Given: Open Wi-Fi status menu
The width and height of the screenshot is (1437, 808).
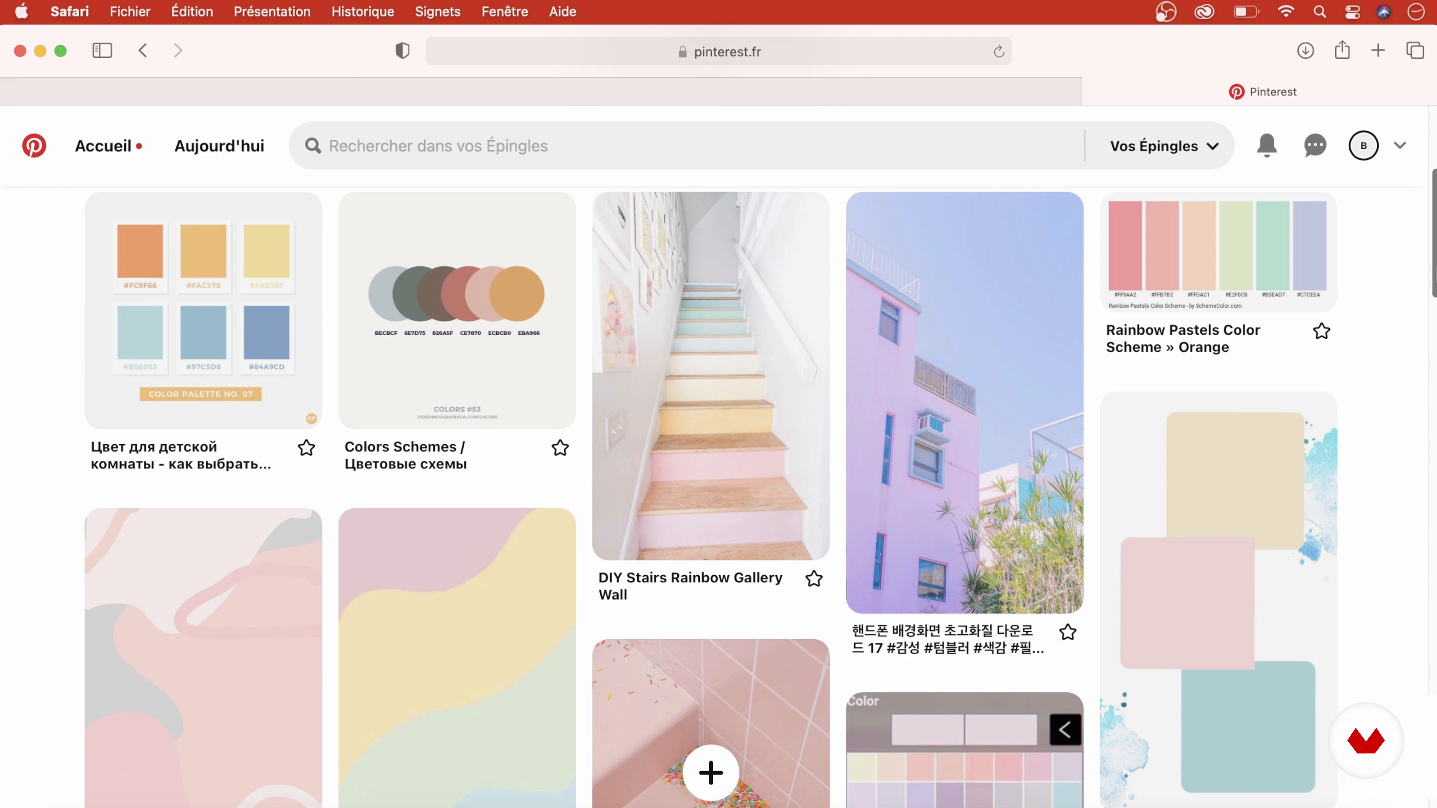Looking at the screenshot, I should (x=1286, y=12).
